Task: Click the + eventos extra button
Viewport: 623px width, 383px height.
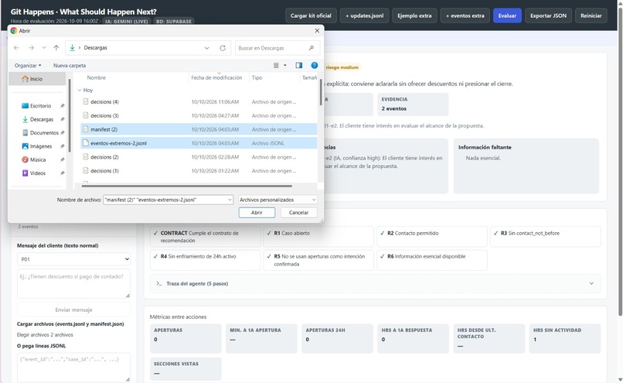Action: [465, 16]
